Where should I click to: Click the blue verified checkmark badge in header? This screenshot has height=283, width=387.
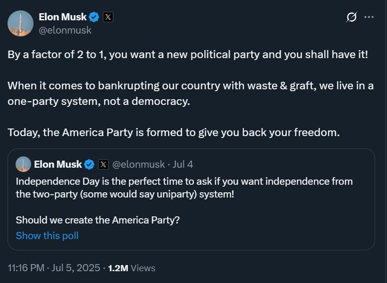(x=94, y=17)
